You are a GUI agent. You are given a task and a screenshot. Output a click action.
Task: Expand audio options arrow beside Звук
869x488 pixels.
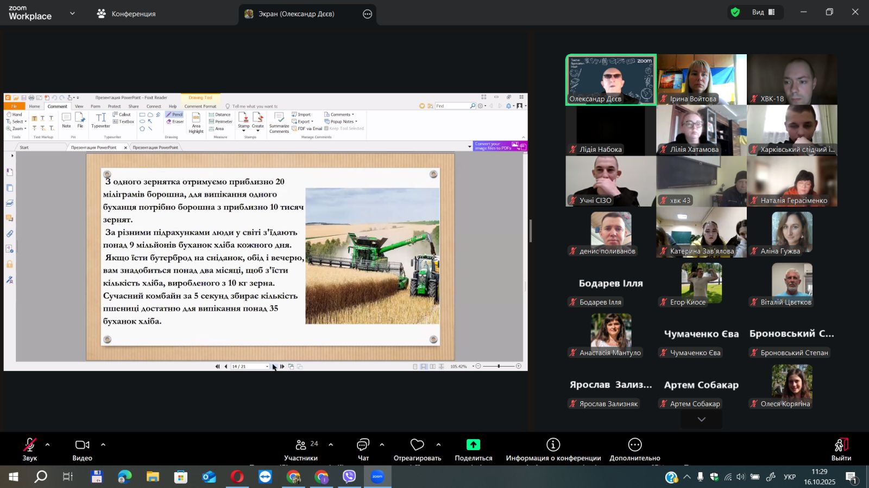pos(48,445)
